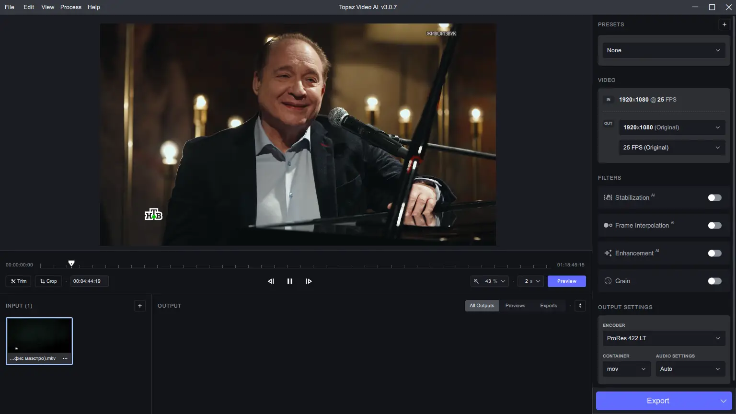Click the Enhancement filter icon
This screenshot has width=736, height=414.
[608, 253]
